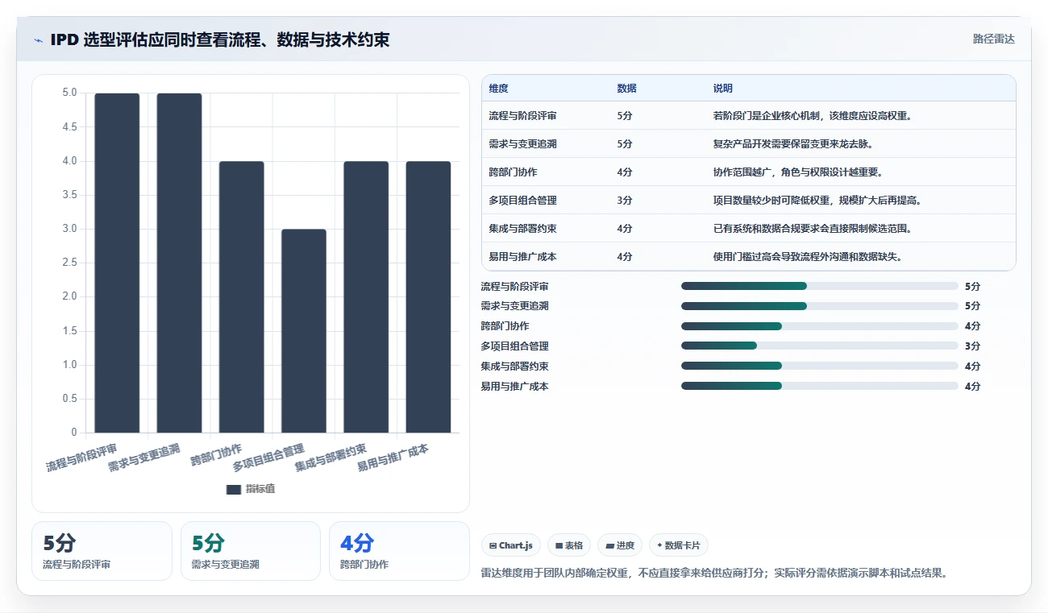Click the 集成与部署约束 progress bar
1048x613 pixels.
(x=820, y=366)
